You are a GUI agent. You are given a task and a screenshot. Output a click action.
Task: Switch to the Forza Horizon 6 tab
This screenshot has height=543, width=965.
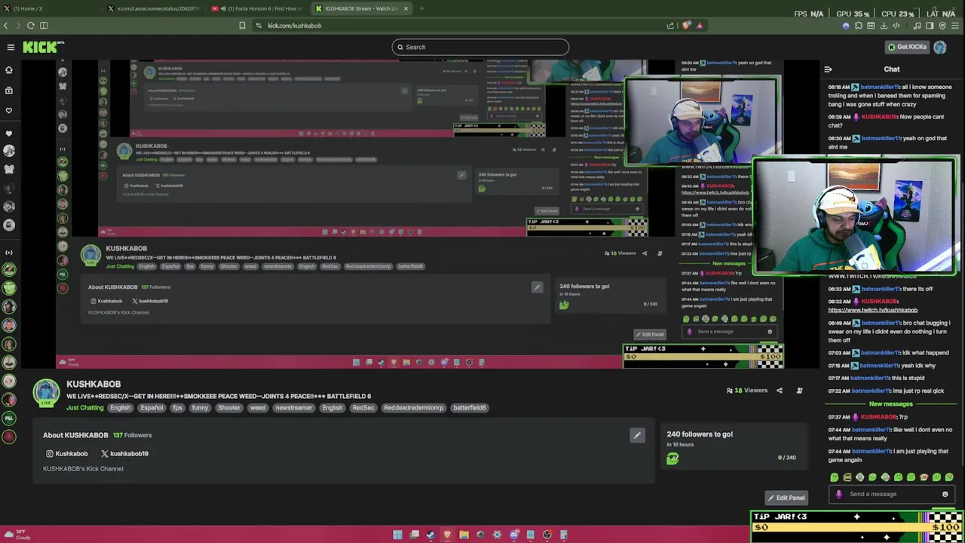258,8
